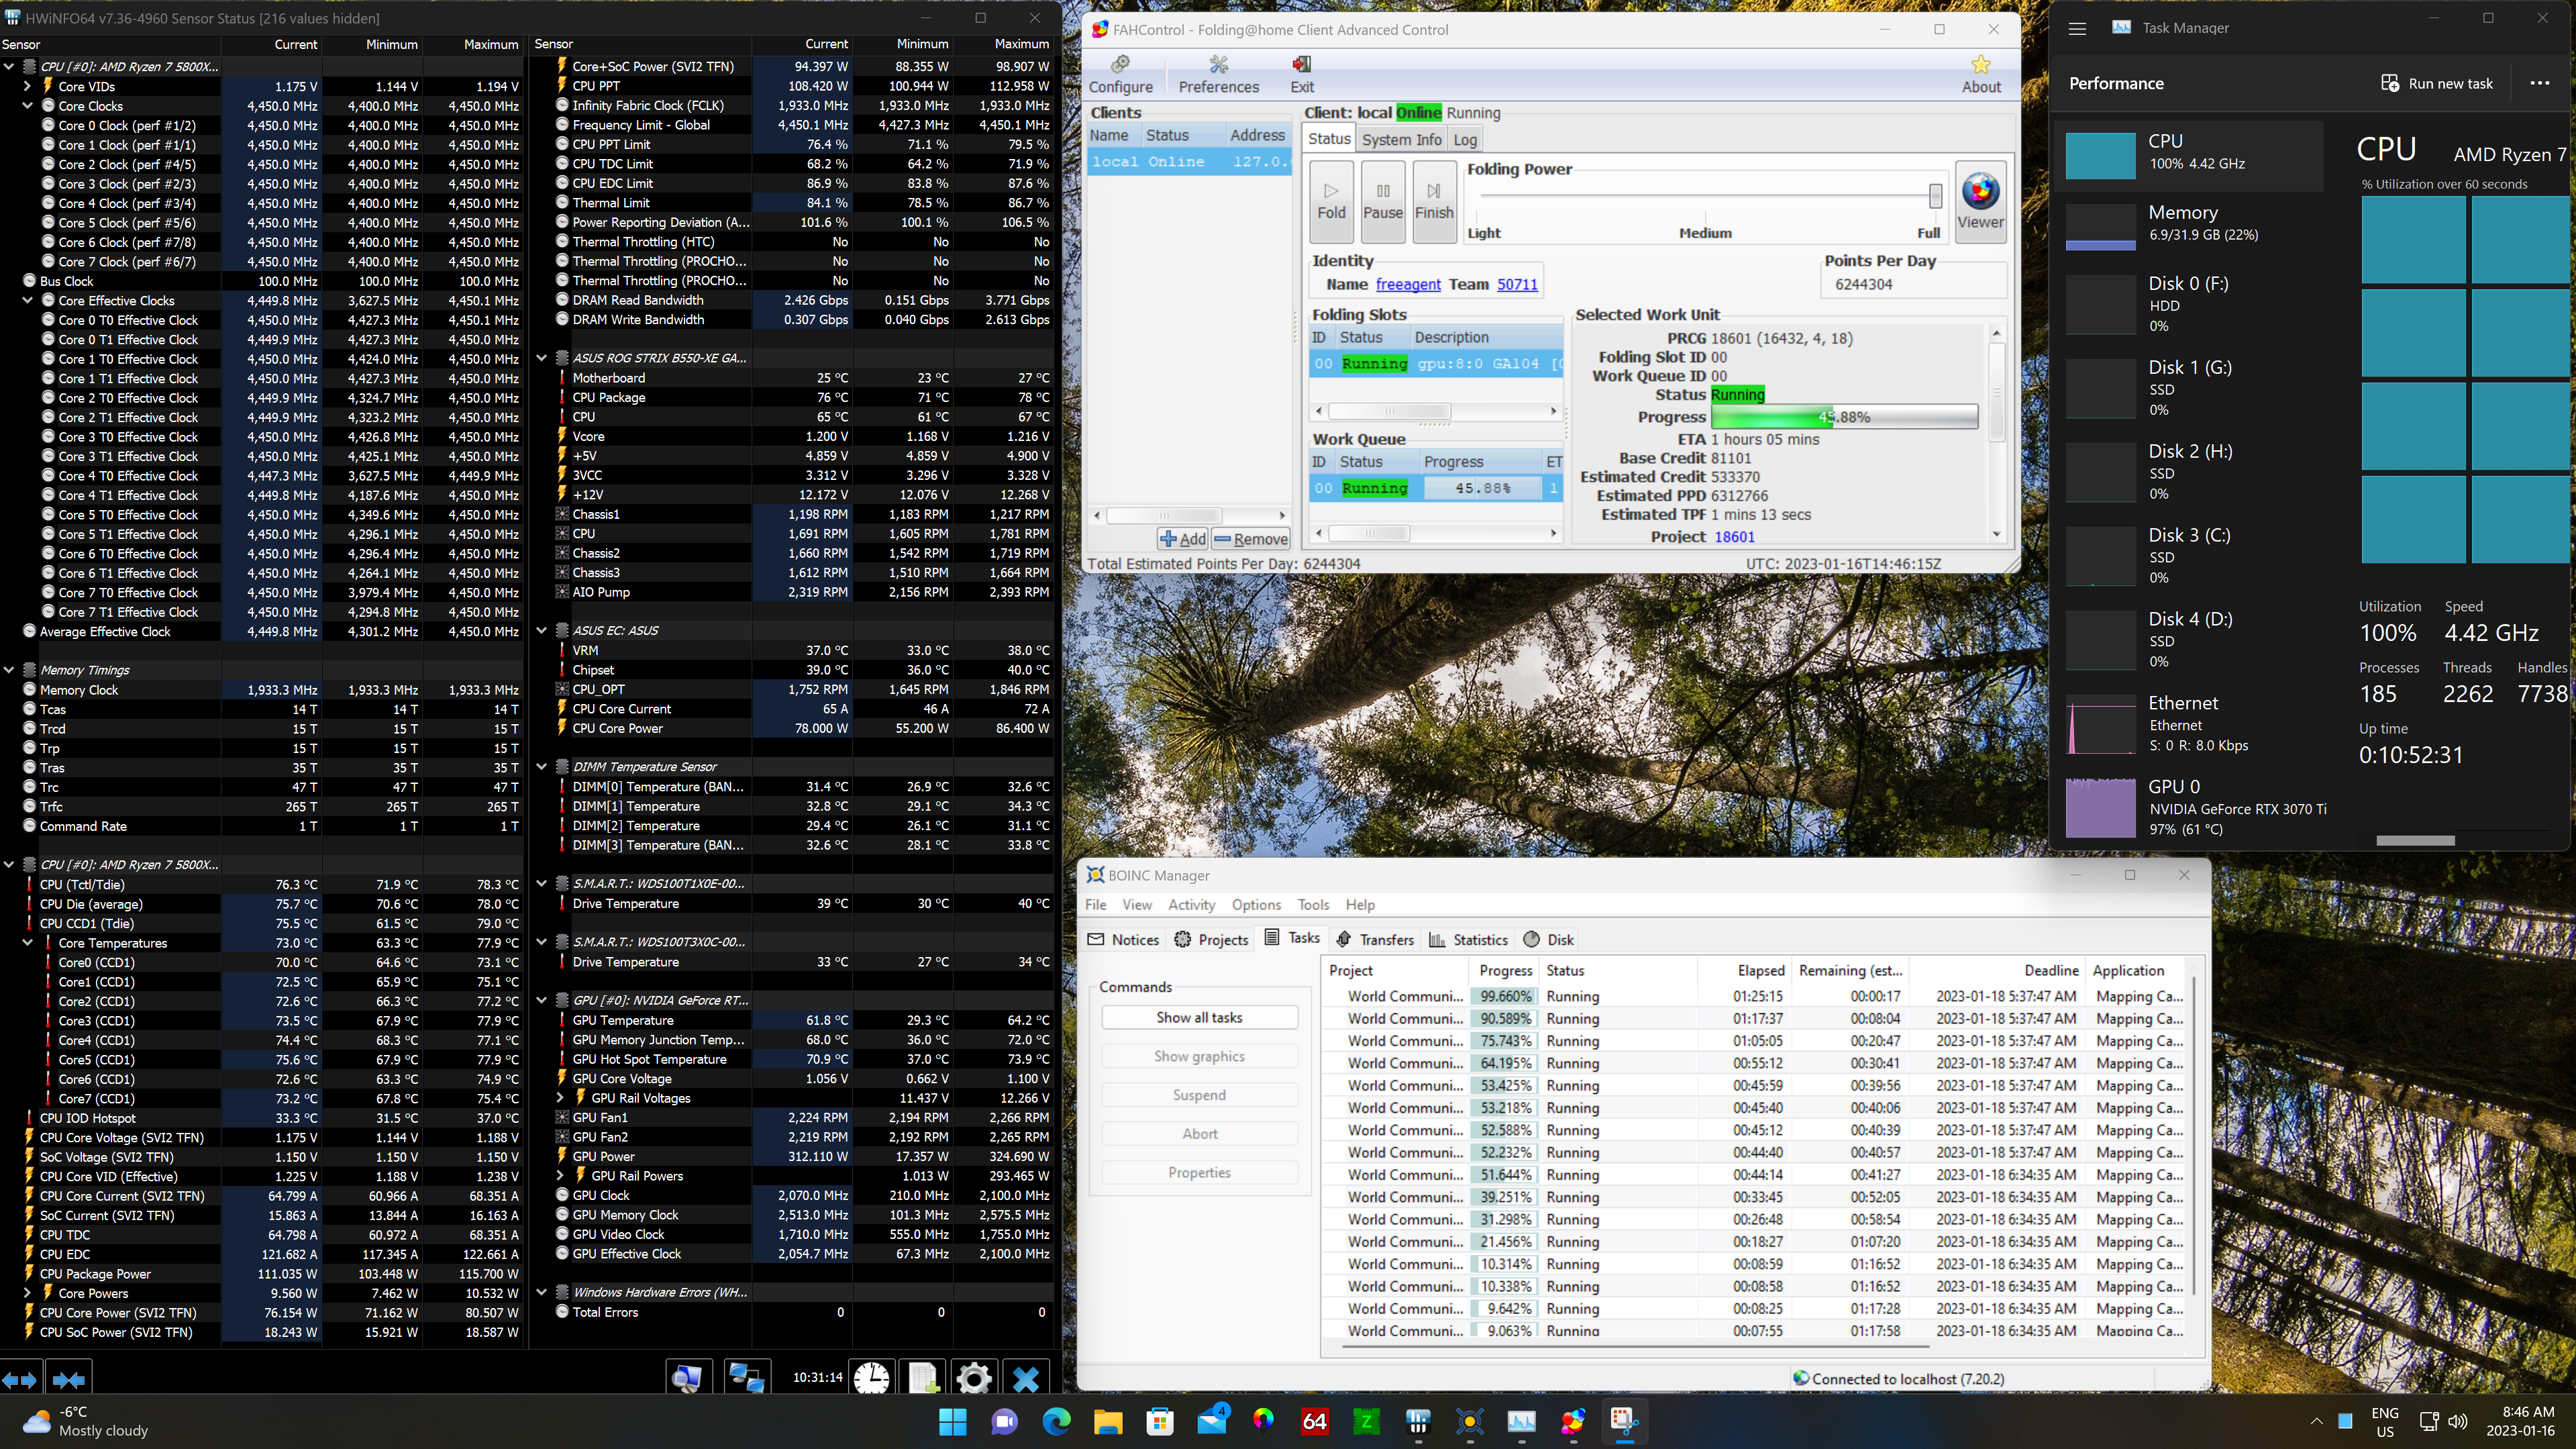Screen dimensions: 2576x1449
Task: Collapse DIMM Temperature Sensor group
Action: [x=542, y=767]
